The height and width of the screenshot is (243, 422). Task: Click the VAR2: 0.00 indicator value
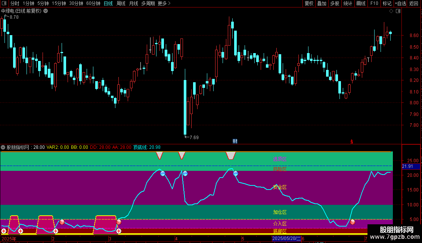[x=58, y=147]
